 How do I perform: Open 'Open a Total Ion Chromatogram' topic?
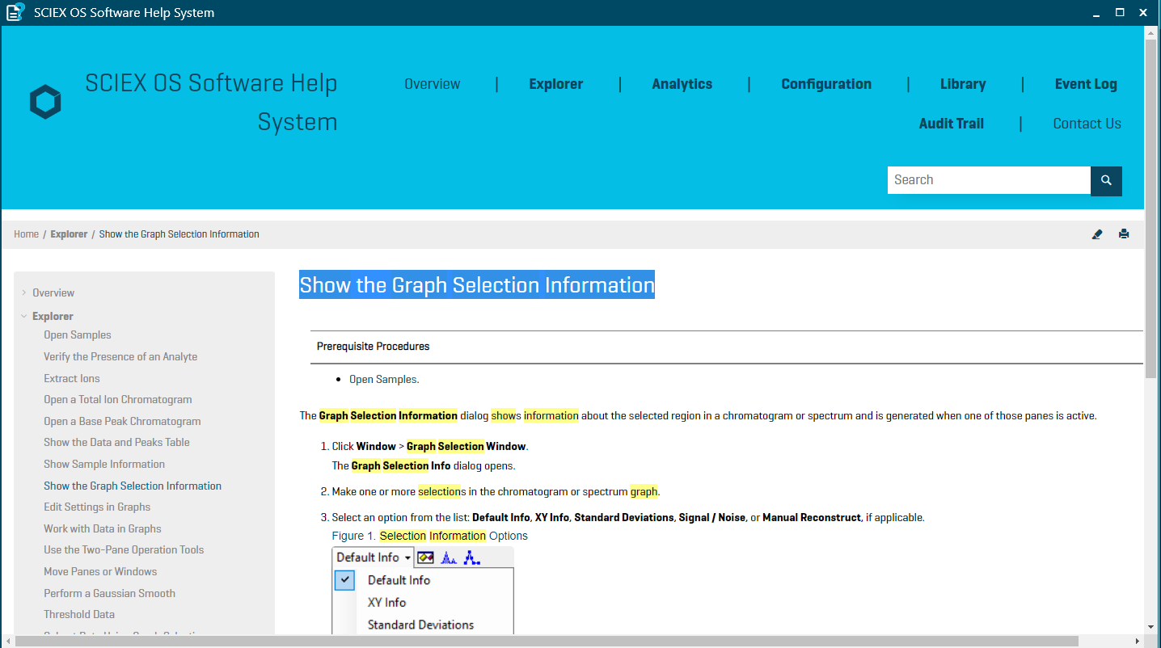click(118, 399)
